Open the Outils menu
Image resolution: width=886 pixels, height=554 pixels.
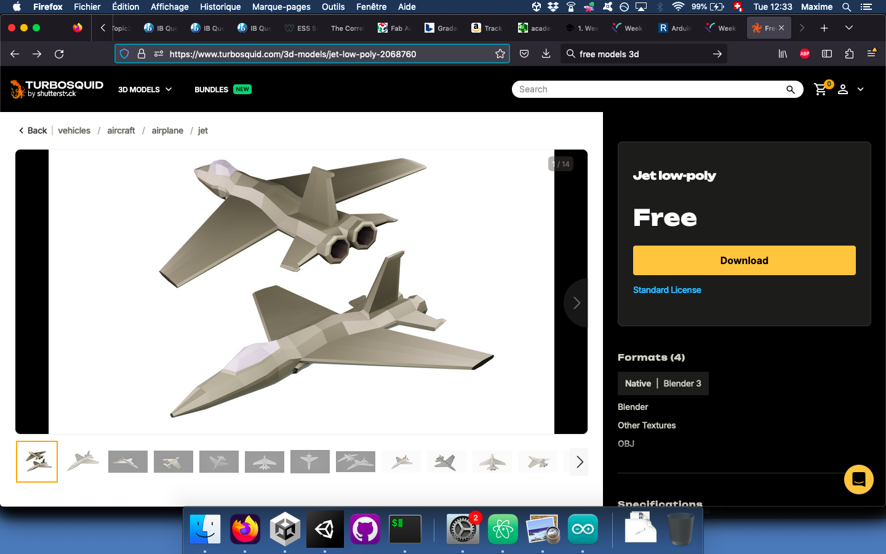tap(333, 7)
